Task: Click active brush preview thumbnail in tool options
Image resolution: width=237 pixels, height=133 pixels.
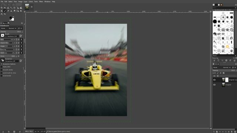Action: click(3, 35)
